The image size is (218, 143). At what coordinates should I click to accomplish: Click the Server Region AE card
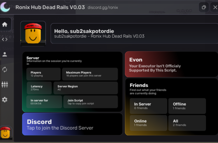click(x=86, y=88)
